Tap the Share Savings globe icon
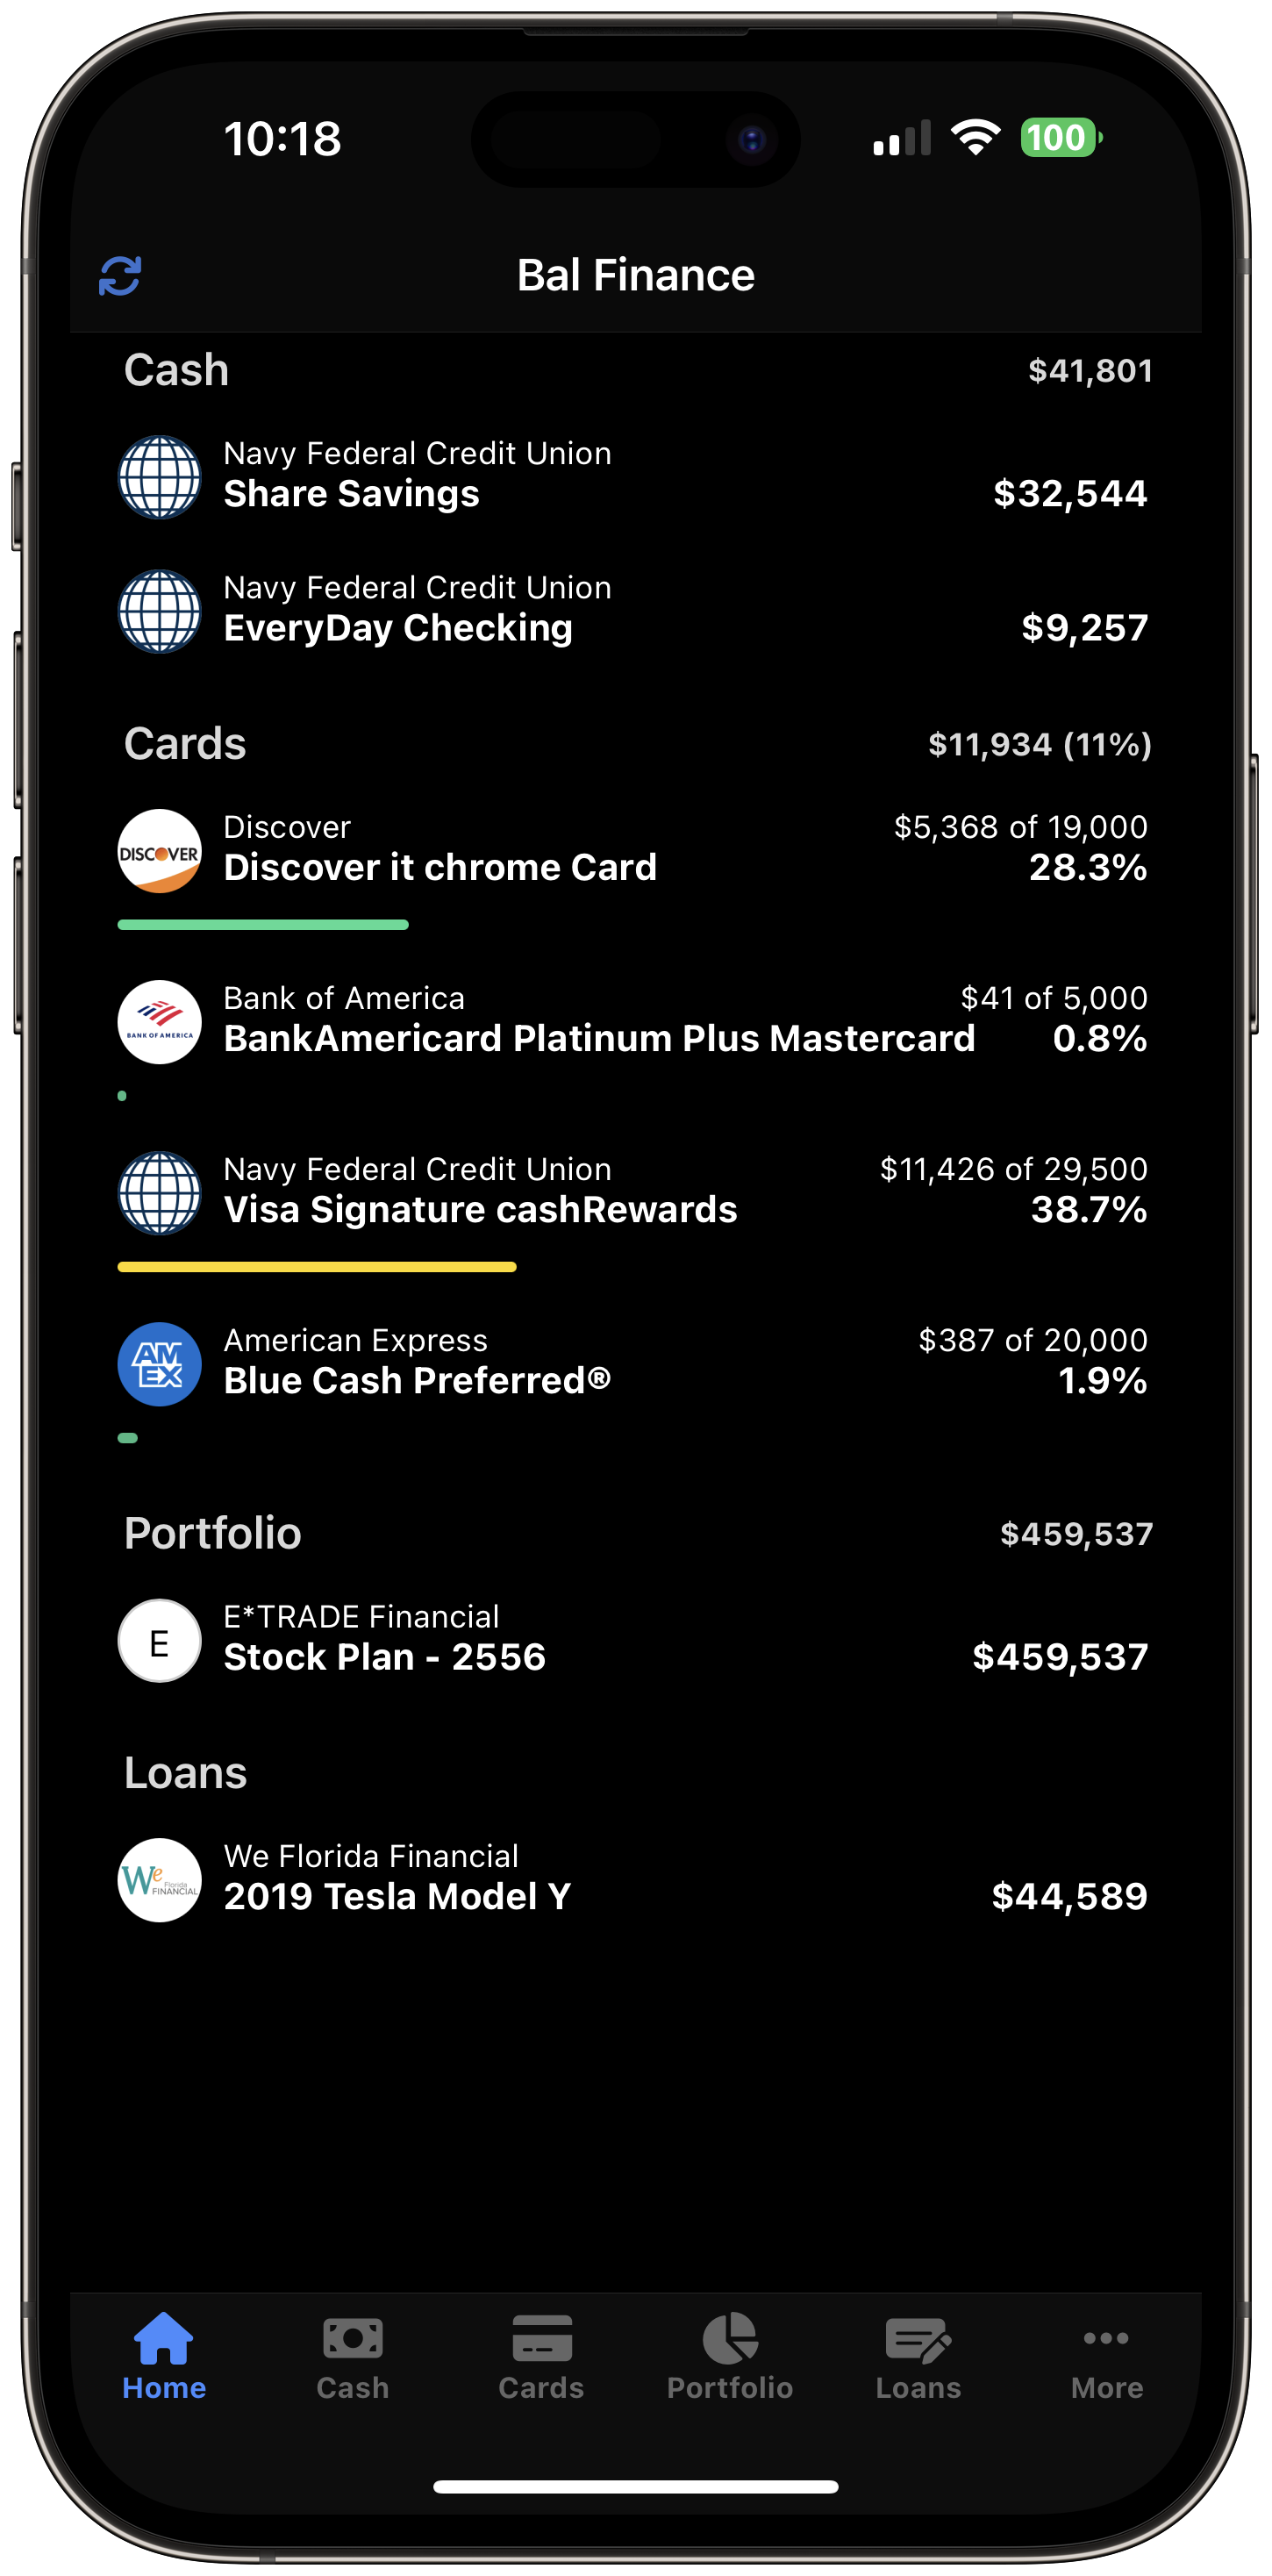Viewport: 1272px width, 2576px height. click(160, 477)
